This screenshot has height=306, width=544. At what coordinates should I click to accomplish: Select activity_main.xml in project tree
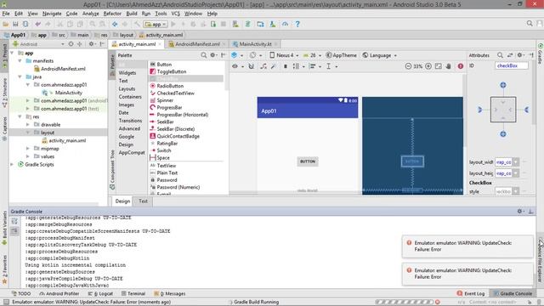(x=67, y=140)
